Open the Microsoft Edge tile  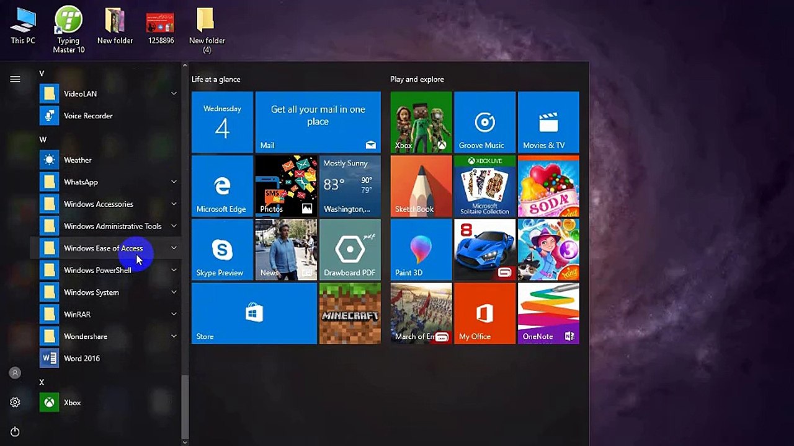click(222, 186)
